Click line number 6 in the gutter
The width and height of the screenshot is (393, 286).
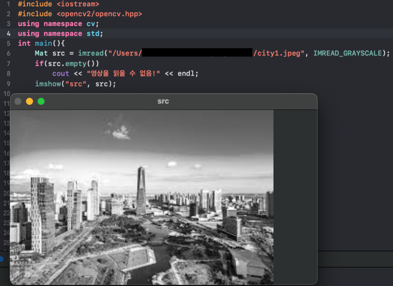pyautogui.click(x=8, y=53)
